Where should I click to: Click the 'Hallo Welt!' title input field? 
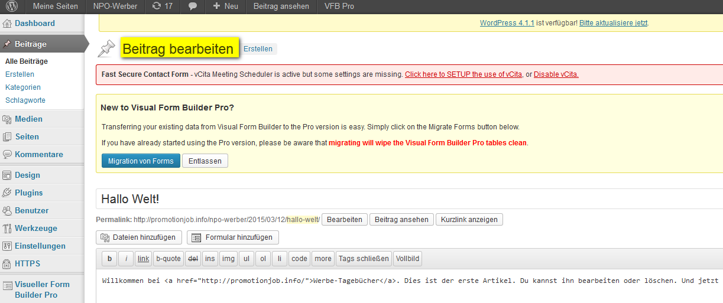408,199
